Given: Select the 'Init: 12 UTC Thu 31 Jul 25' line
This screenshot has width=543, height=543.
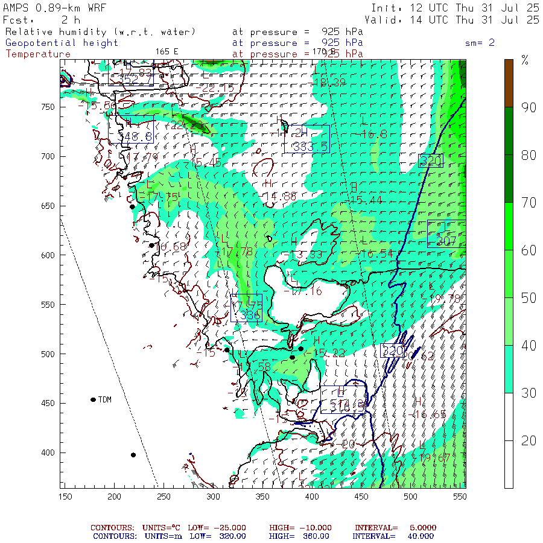Looking at the screenshot, I should click(x=455, y=8).
